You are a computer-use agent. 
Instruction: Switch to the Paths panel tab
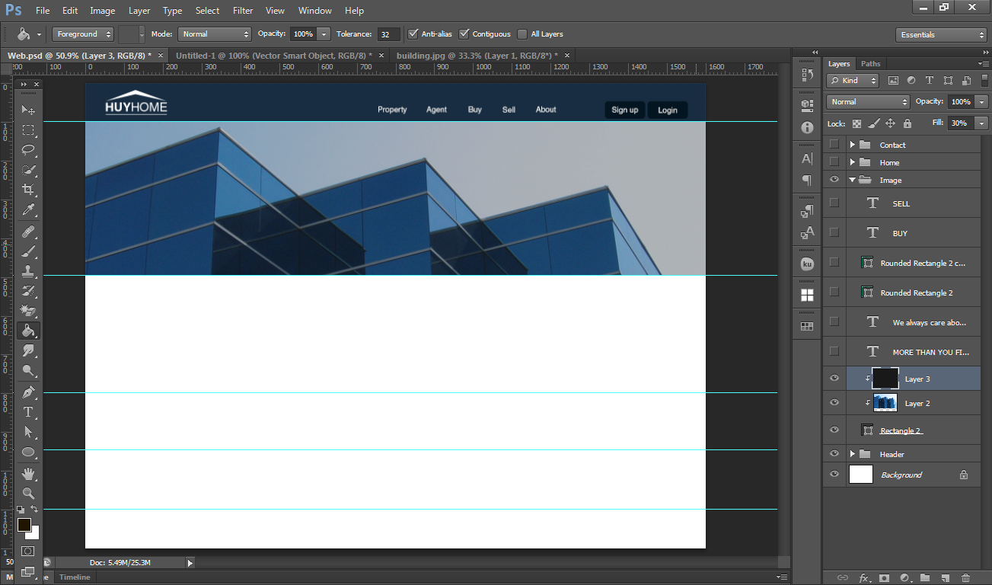(870, 64)
